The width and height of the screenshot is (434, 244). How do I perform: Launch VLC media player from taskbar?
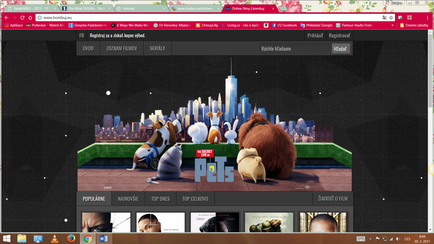(55, 239)
